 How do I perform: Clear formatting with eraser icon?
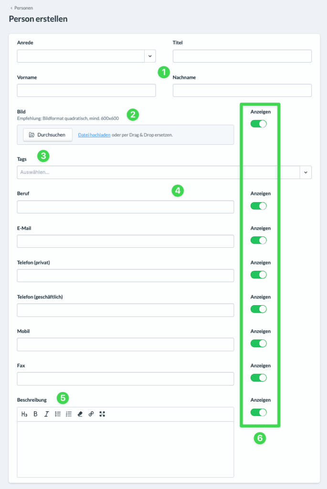80,414
